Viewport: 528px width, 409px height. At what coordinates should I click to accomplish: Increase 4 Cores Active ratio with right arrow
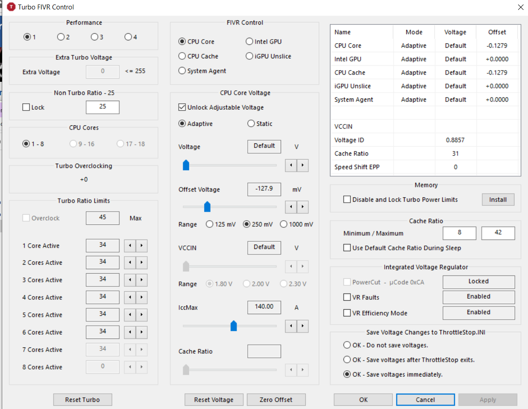coord(142,298)
